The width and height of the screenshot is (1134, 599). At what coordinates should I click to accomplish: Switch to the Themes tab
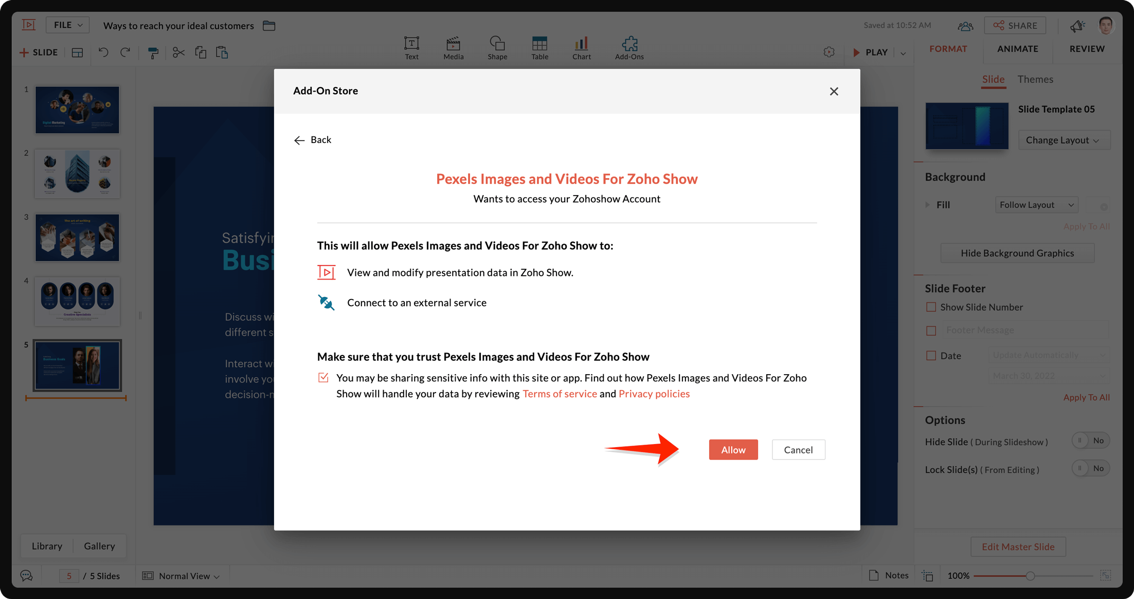point(1035,79)
